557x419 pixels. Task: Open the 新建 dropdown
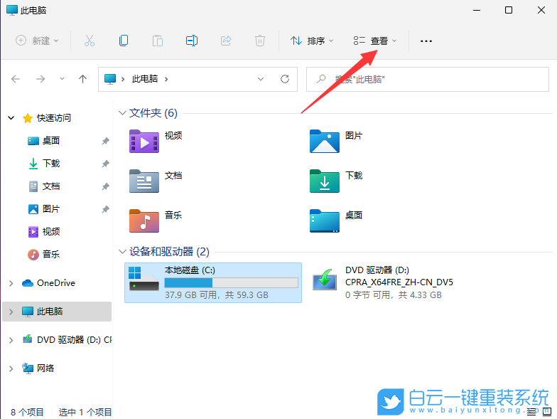(37, 41)
